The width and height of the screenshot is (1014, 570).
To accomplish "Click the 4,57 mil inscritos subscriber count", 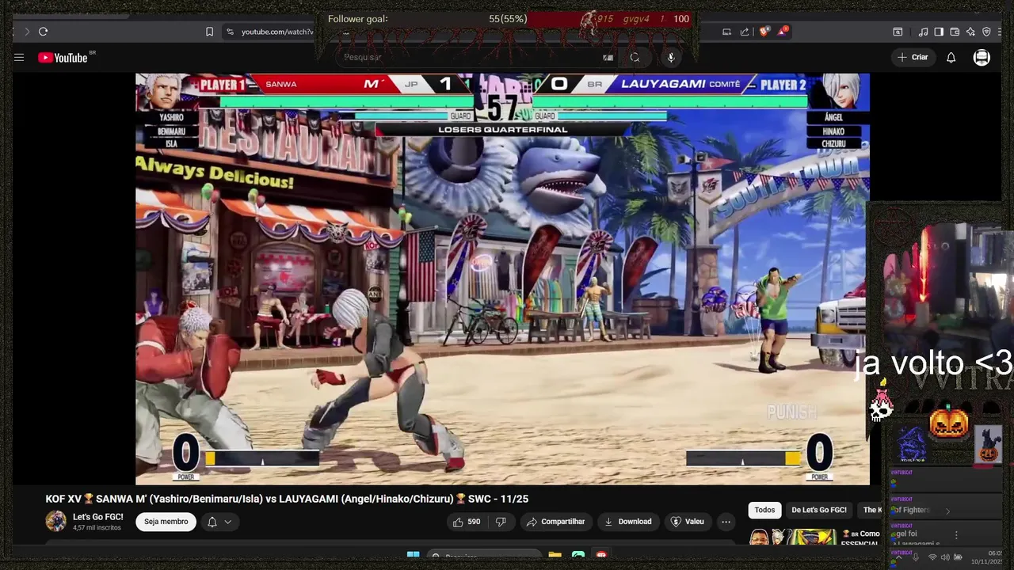I will coord(97,527).
